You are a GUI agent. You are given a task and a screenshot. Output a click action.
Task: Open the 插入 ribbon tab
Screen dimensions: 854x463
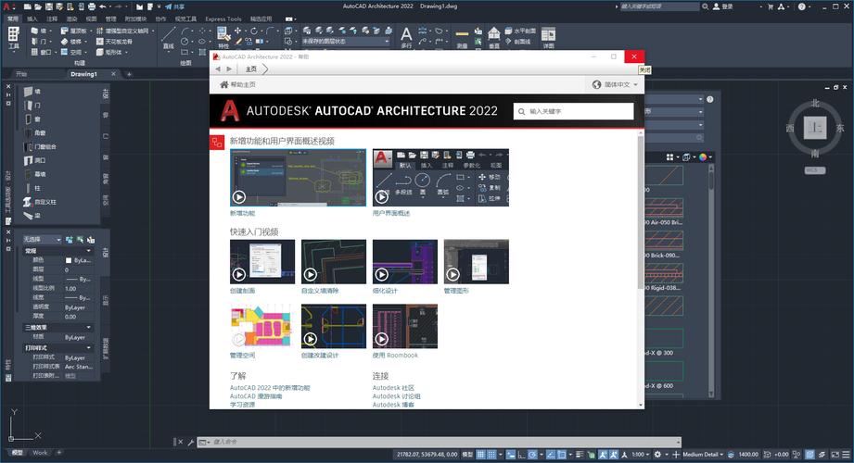point(32,19)
